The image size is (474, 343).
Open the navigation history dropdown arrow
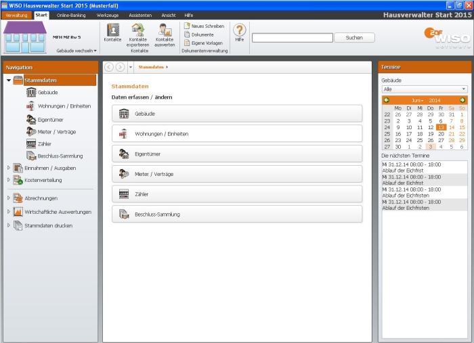131,67
